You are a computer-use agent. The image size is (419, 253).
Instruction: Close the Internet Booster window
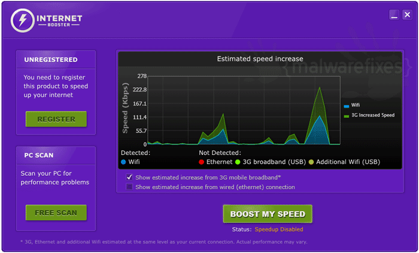[x=407, y=15]
